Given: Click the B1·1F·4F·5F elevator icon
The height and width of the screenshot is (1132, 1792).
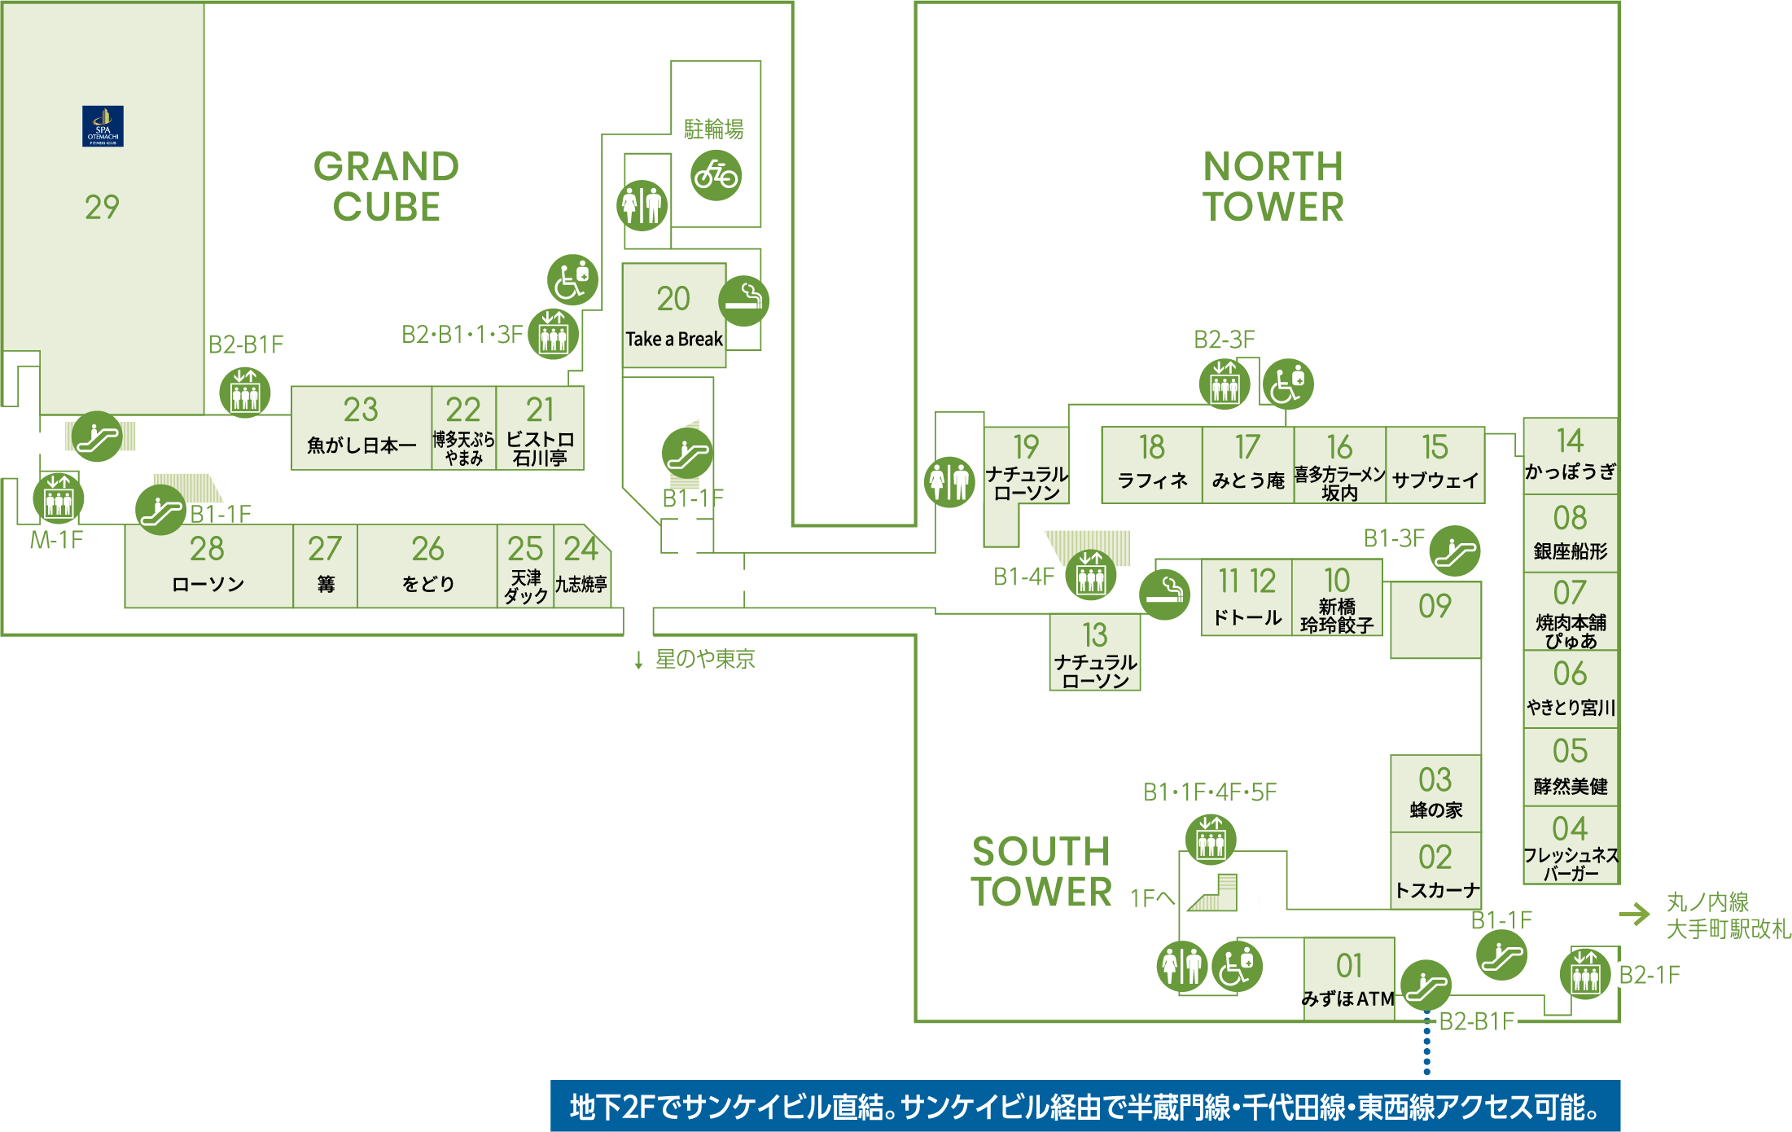Looking at the screenshot, I should (x=1211, y=840).
